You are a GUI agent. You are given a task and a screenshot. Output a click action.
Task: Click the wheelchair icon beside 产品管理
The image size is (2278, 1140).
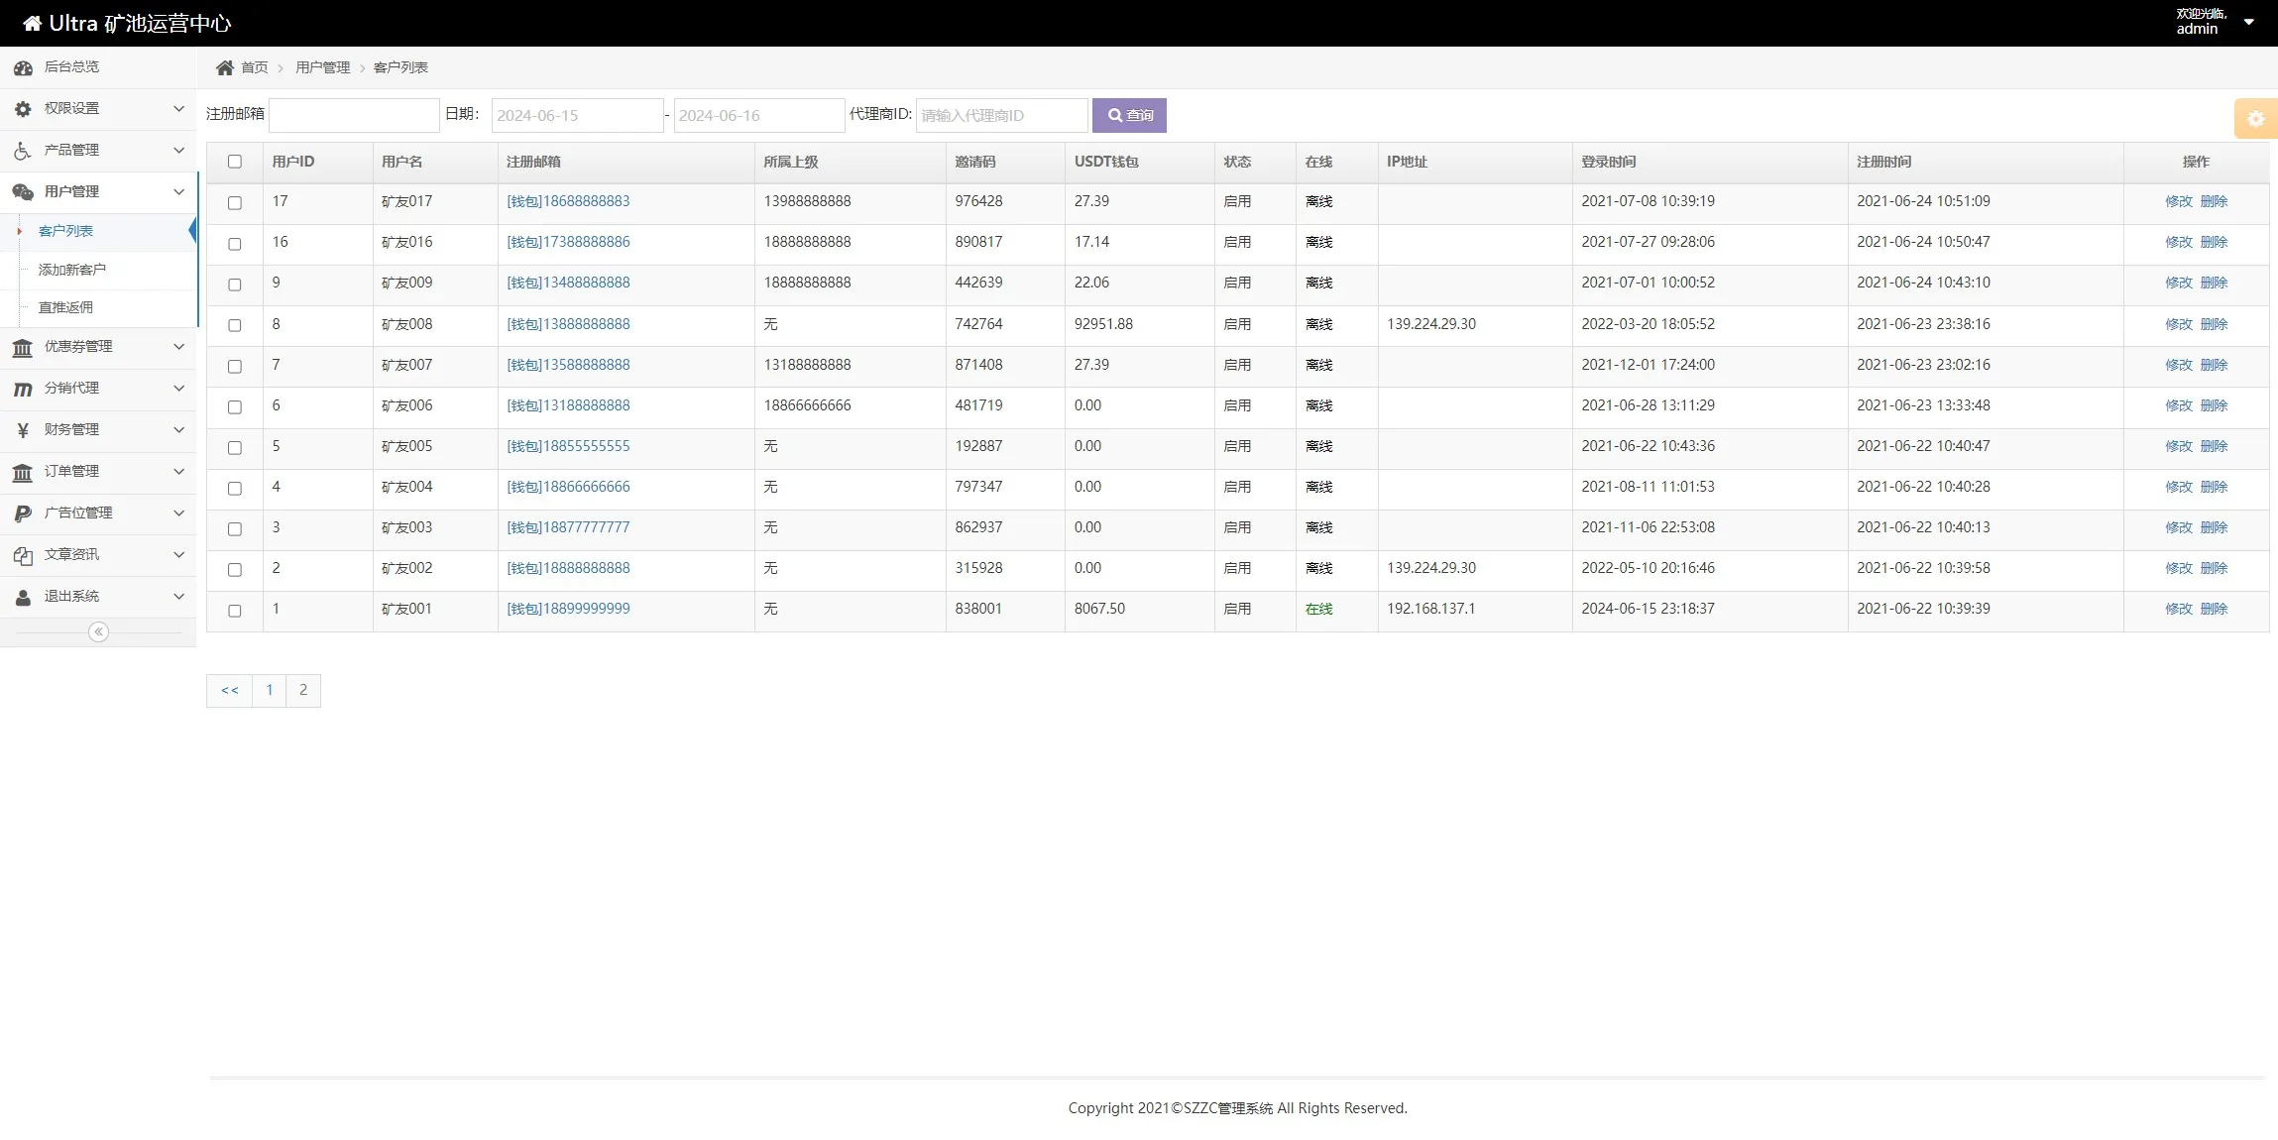pos(23,151)
